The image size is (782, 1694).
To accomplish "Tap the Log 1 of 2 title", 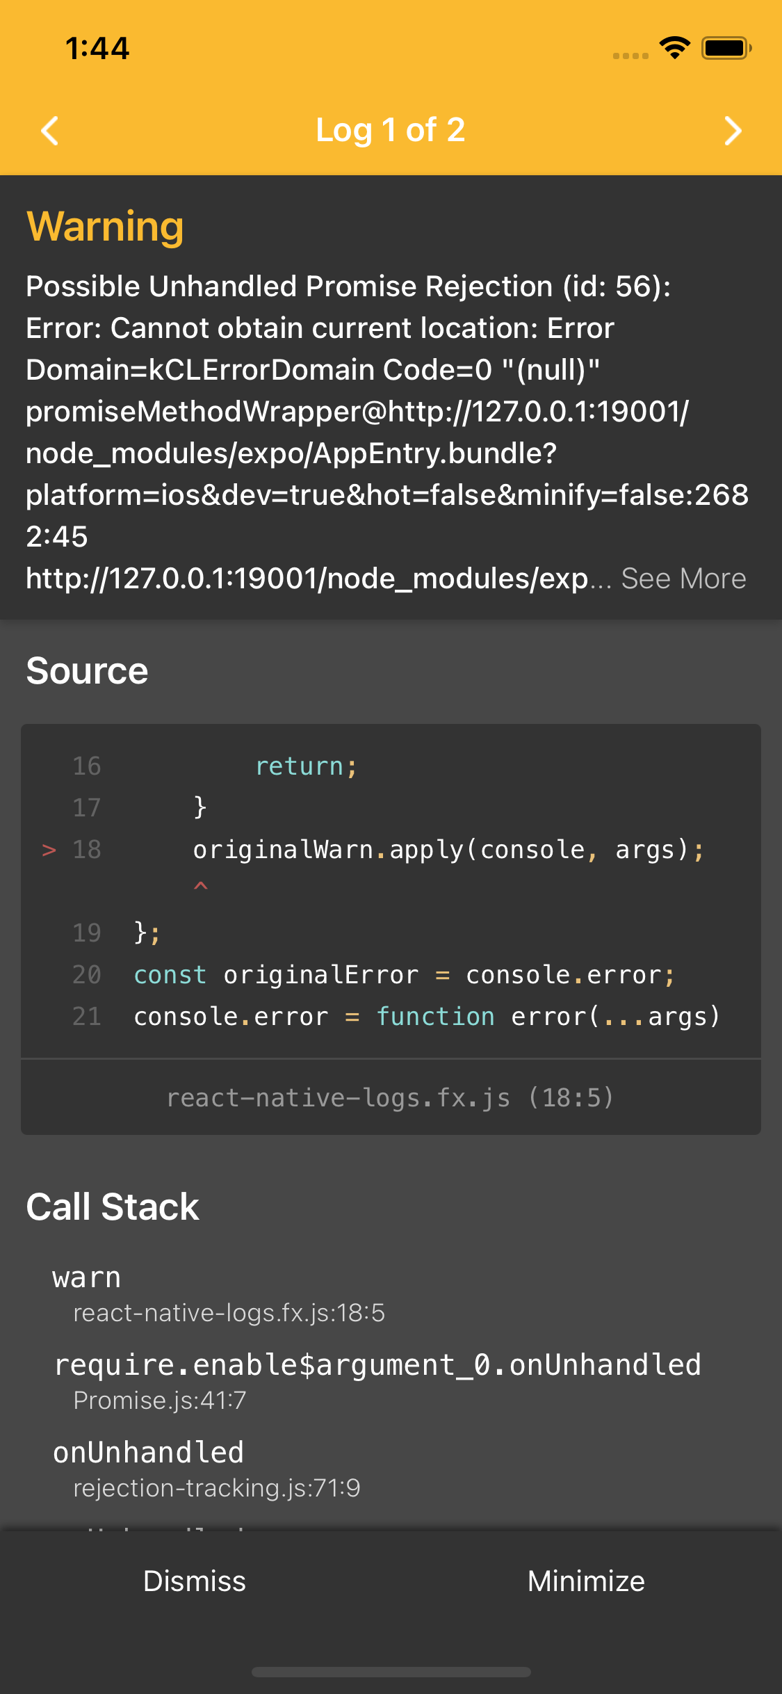I will click(x=390, y=130).
